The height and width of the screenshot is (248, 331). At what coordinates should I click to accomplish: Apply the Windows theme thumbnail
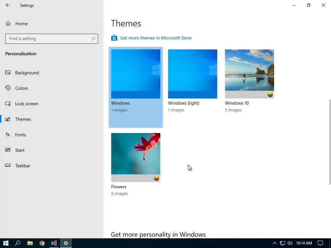click(135, 74)
